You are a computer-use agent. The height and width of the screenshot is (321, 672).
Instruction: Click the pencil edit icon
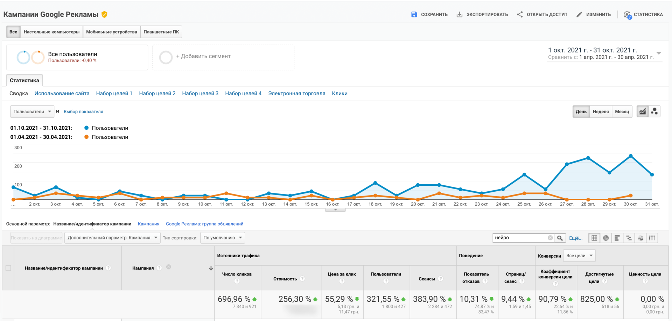click(x=579, y=14)
